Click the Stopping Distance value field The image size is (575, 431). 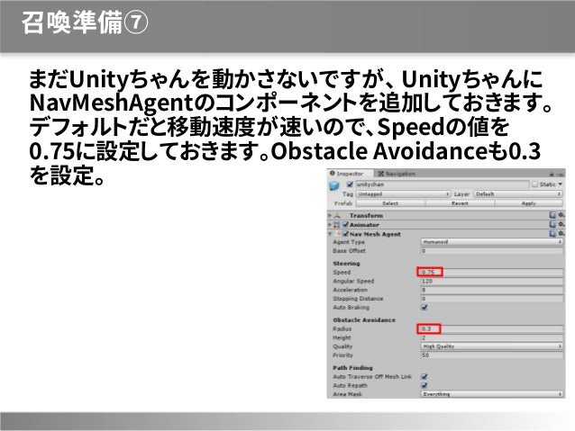[x=492, y=299]
